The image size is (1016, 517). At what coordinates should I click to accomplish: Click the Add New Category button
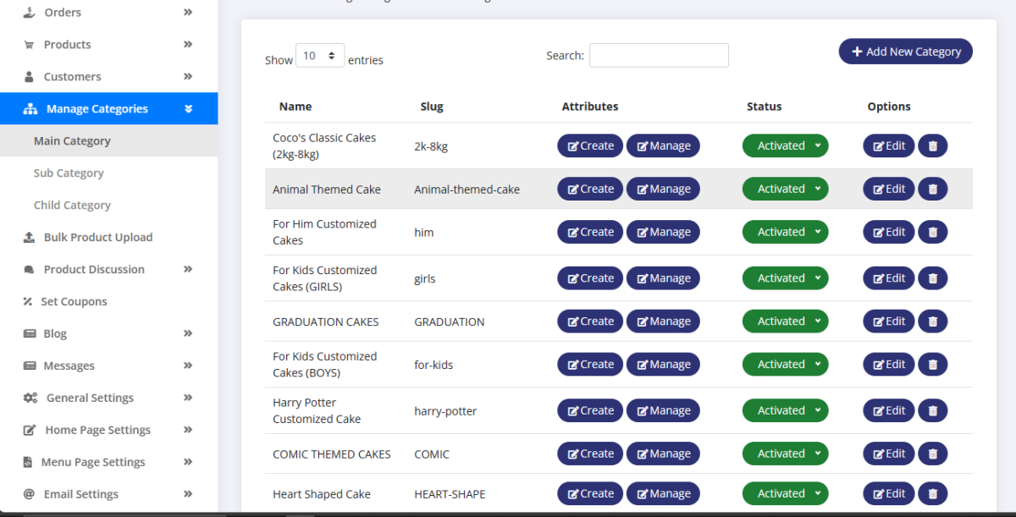(905, 52)
